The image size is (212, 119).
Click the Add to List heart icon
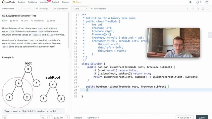tap(32, 20)
